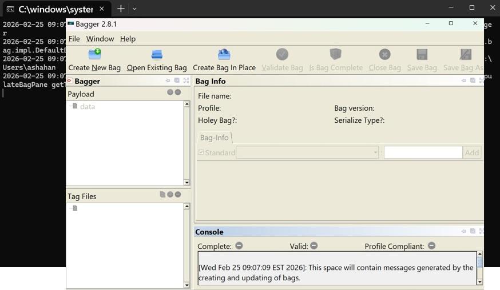Close the terminal tab with its X
This screenshot has height=290, width=500.
click(102, 9)
